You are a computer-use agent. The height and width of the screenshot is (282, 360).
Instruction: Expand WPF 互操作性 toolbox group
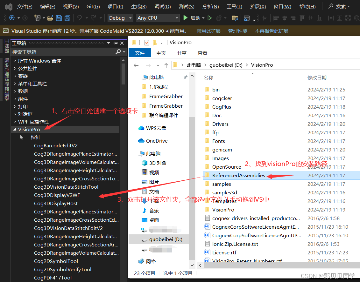coord(15,122)
